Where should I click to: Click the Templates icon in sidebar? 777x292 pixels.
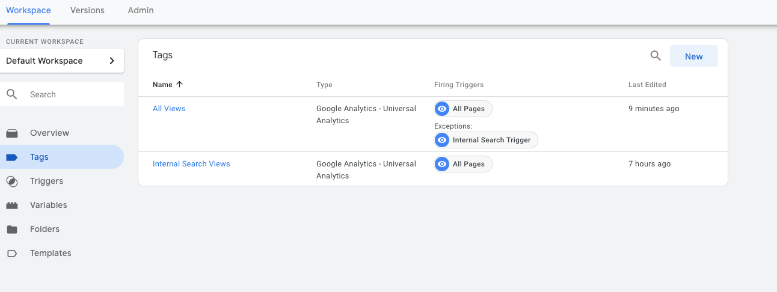pos(12,254)
